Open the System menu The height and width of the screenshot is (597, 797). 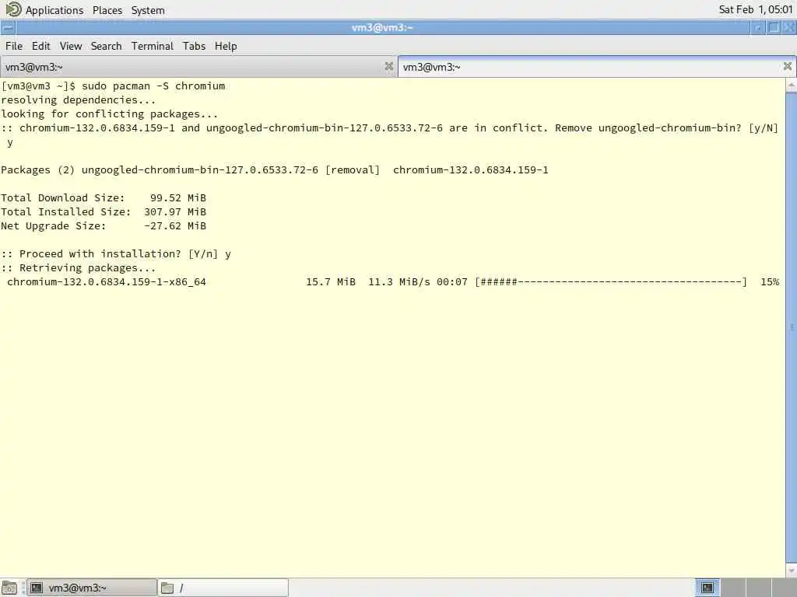[148, 10]
